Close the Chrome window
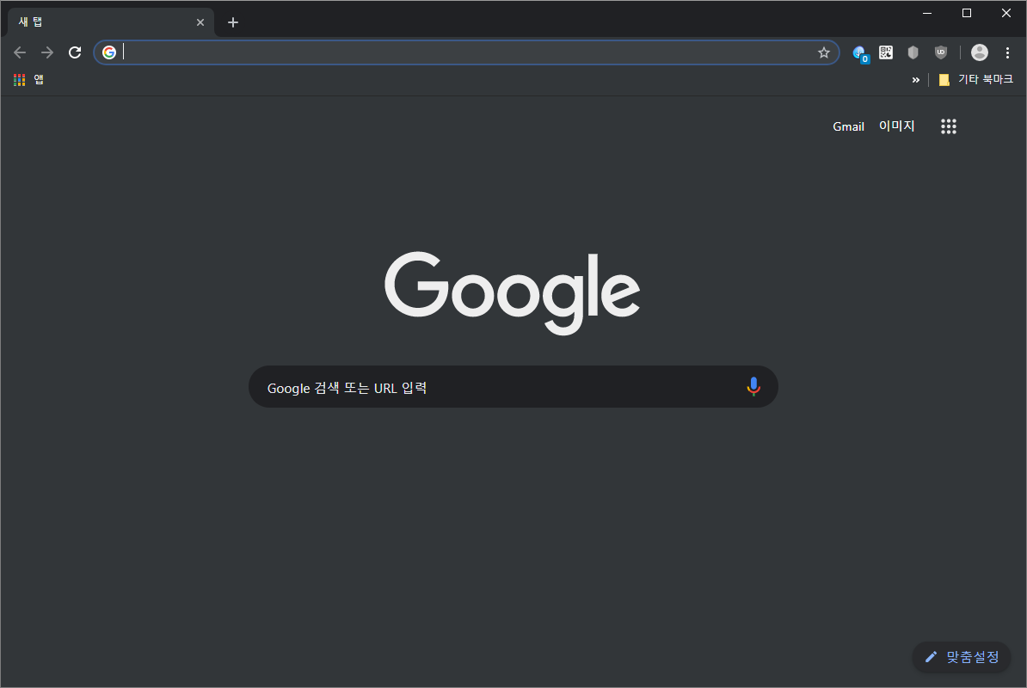 (1006, 13)
